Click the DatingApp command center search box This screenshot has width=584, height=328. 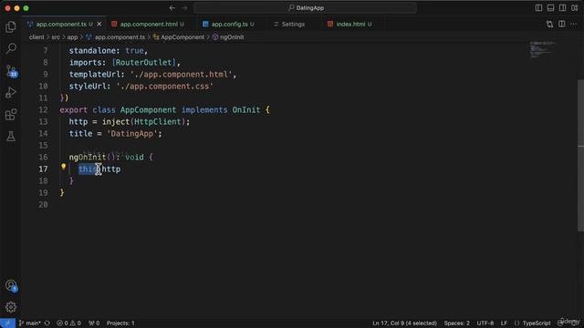coord(306,8)
